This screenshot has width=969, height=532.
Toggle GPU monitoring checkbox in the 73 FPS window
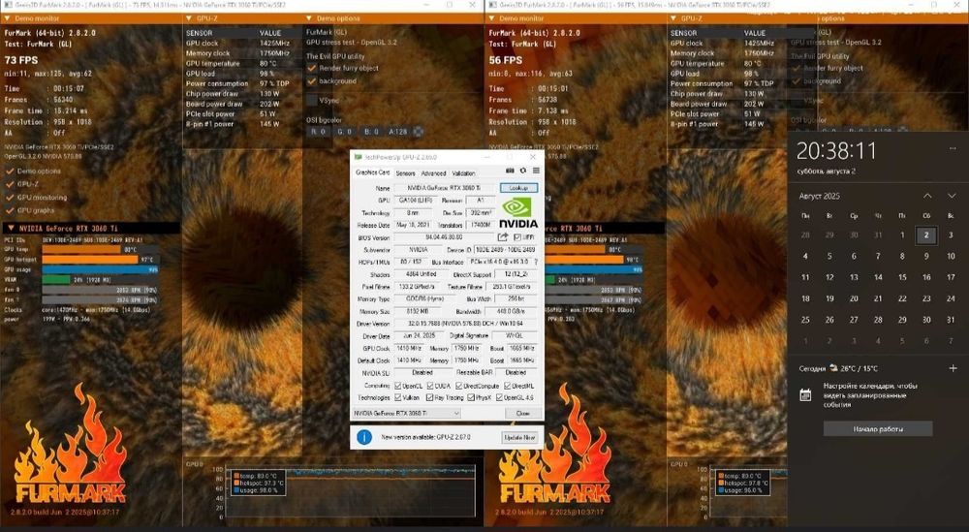pyautogui.click(x=10, y=198)
